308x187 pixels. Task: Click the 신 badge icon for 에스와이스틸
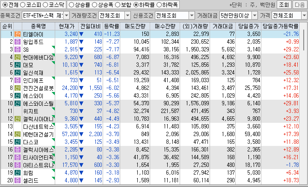tap(18, 104)
